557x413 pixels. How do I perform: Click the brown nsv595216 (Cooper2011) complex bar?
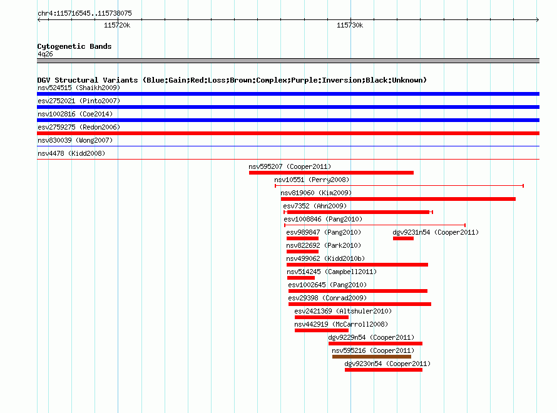372,357
